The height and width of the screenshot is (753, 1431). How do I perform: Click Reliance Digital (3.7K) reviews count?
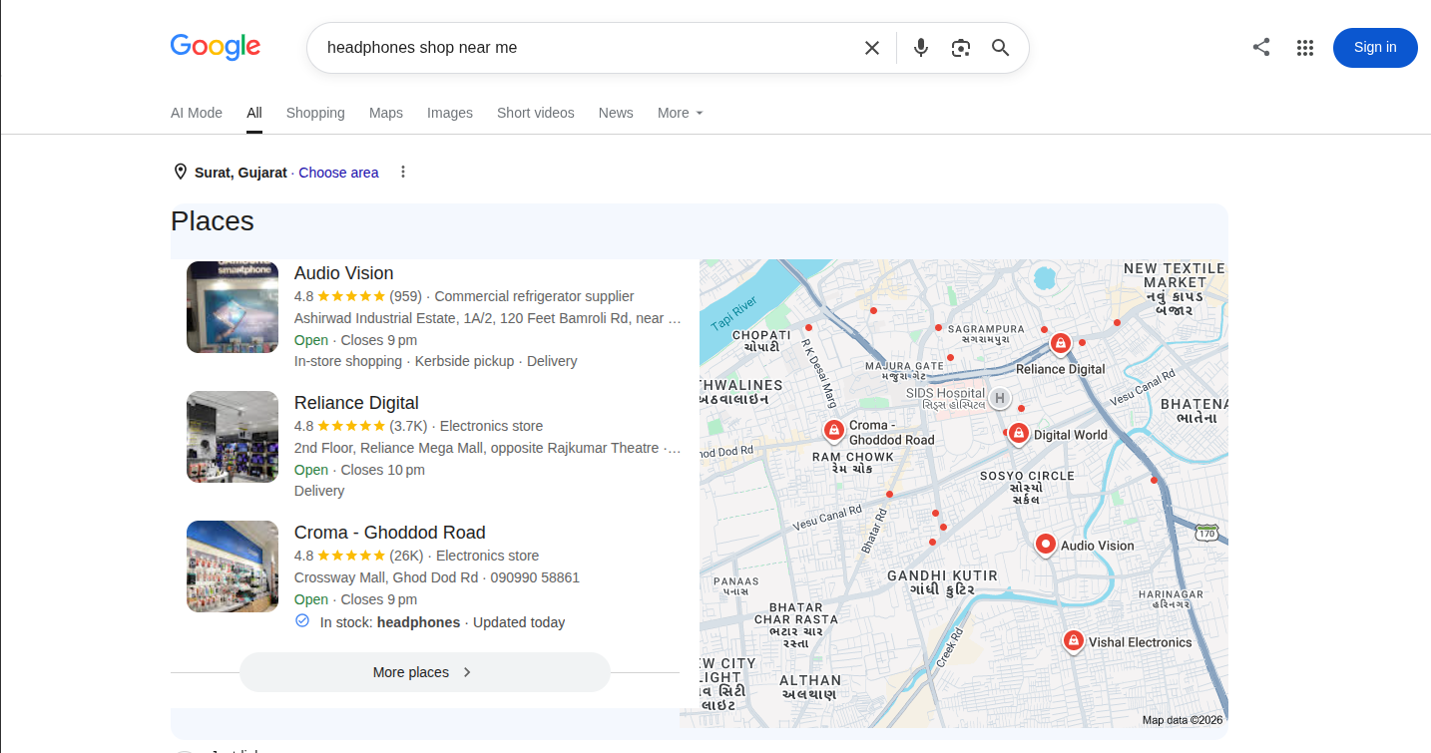point(408,426)
